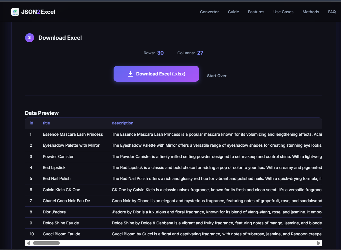
Task: Click the JSON2Excel brand name
Action: 38,12
